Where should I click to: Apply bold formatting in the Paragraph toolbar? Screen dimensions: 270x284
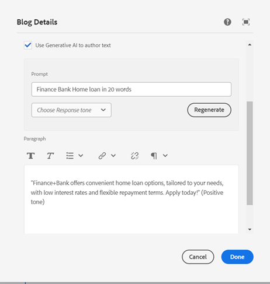[x=31, y=156]
